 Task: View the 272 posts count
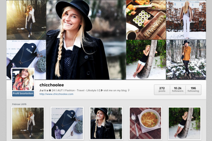162,90
